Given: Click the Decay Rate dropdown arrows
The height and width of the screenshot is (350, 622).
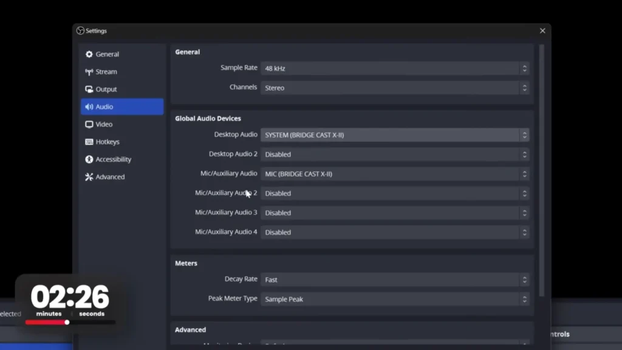Looking at the screenshot, I should coord(524,280).
